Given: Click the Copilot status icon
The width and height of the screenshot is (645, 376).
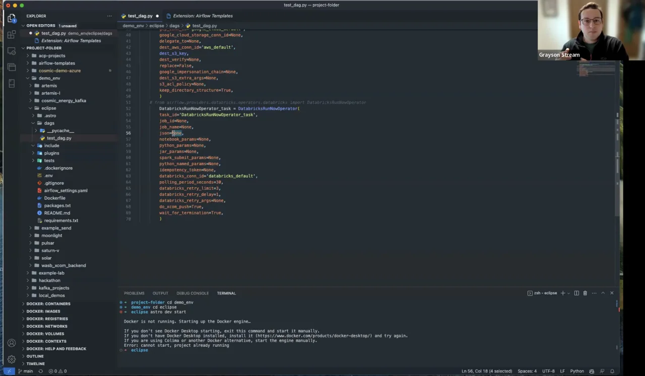Looking at the screenshot, I should point(592,371).
